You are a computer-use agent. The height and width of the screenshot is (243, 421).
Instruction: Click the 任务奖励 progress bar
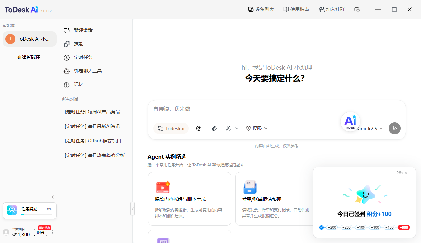(37, 215)
